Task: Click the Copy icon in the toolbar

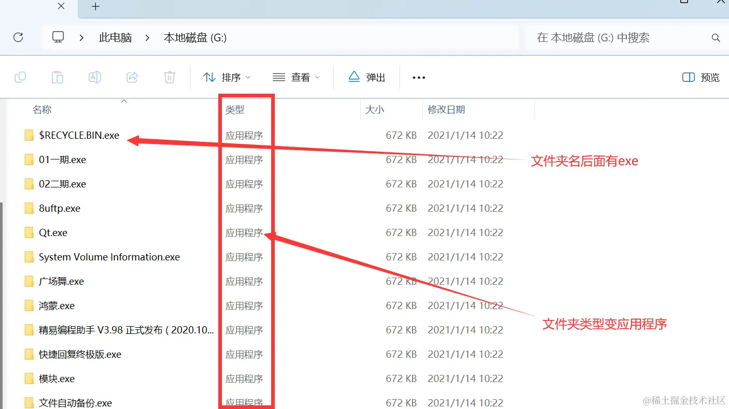Action: 20,77
